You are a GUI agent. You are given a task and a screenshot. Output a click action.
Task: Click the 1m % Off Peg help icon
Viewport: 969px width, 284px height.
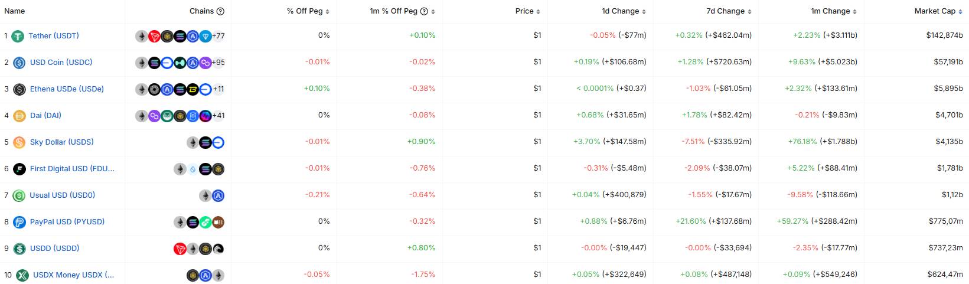[x=424, y=11]
